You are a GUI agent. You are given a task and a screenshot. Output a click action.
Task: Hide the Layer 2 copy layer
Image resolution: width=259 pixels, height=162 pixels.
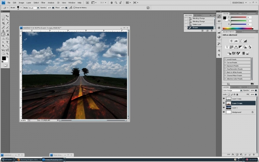click(224, 98)
